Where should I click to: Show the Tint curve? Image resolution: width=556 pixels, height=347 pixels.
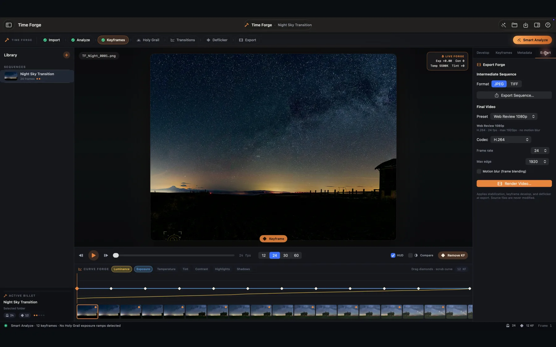pyautogui.click(x=185, y=269)
